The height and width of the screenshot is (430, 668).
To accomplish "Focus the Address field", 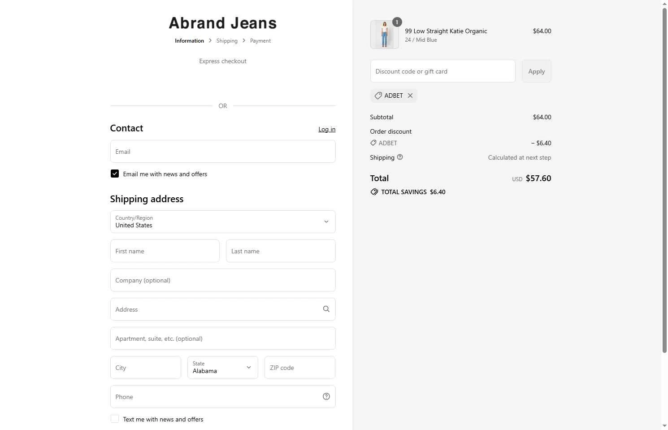I will [223, 309].
